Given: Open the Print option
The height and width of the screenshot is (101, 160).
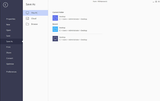Looking at the screenshot, I should click(8, 47).
